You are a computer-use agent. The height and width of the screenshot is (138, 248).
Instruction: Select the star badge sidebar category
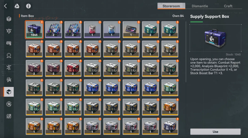(9, 104)
